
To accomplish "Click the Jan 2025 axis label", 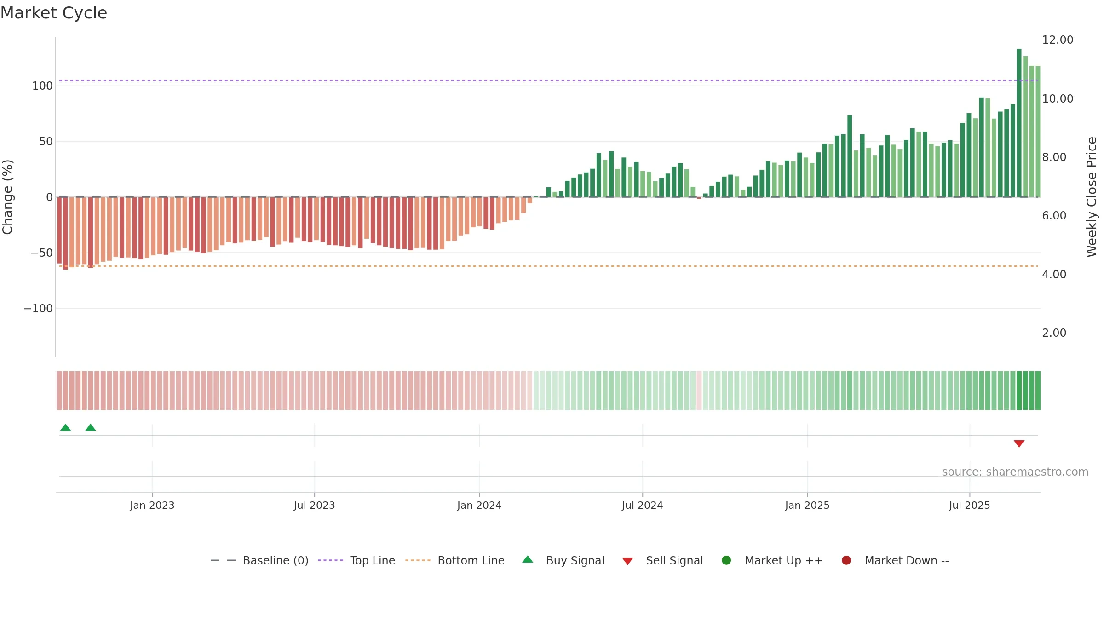I will point(807,505).
